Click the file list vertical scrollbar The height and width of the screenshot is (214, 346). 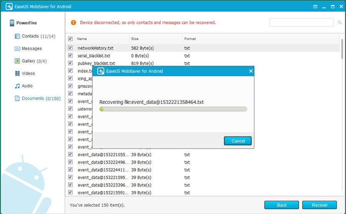pos(342,49)
